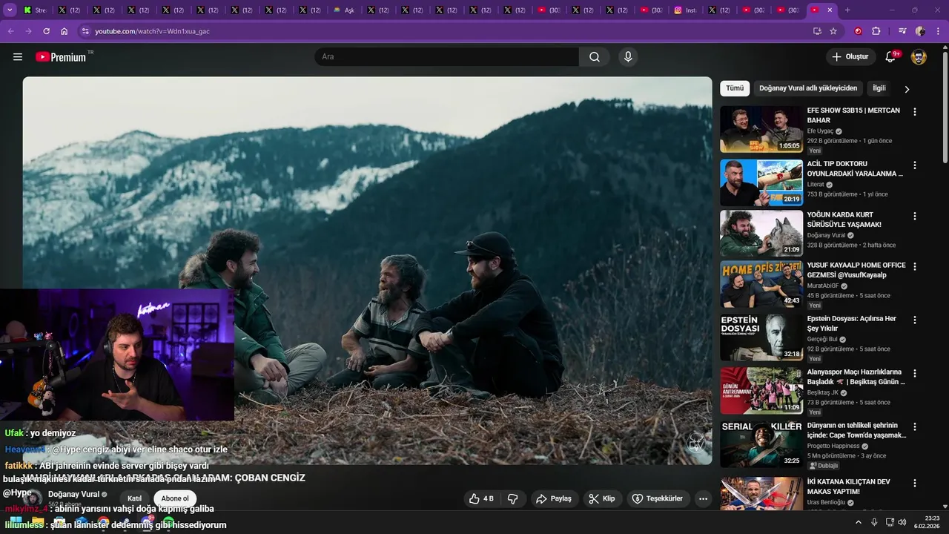Open options for İKİ KATANA KILIÇTAN video
949x534 pixels.
point(914,483)
